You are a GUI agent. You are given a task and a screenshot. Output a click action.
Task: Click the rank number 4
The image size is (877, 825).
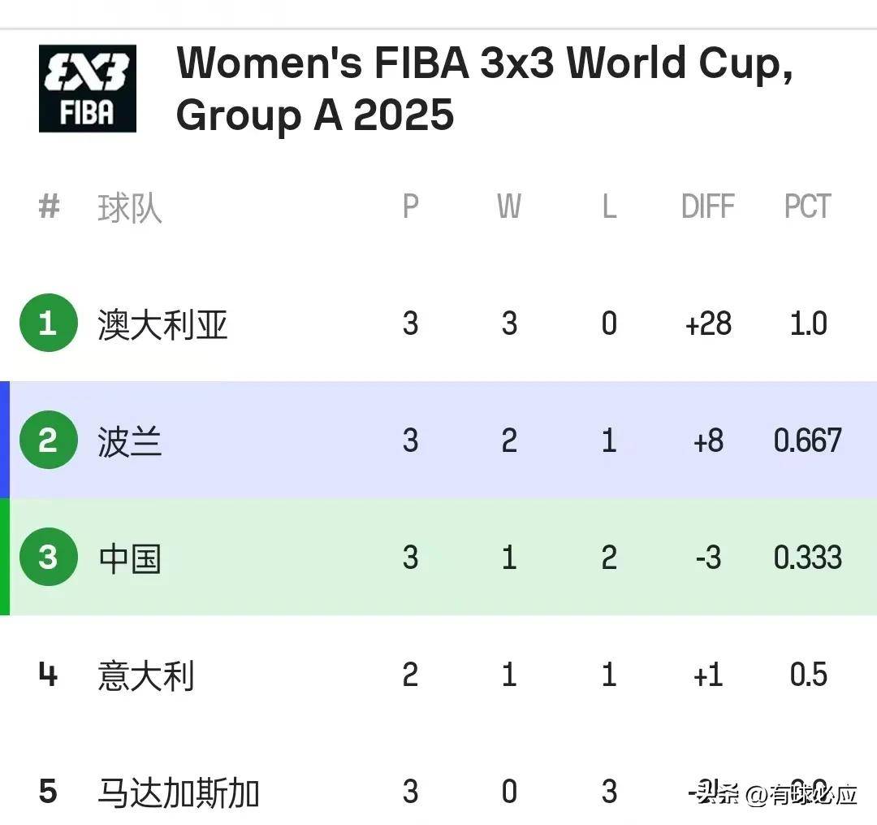48,674
